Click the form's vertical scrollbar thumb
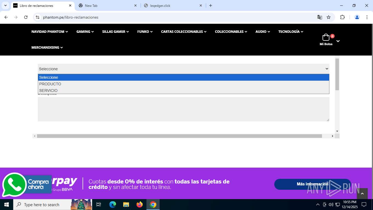Screen dimensions: 373x210 pos(337,74)
